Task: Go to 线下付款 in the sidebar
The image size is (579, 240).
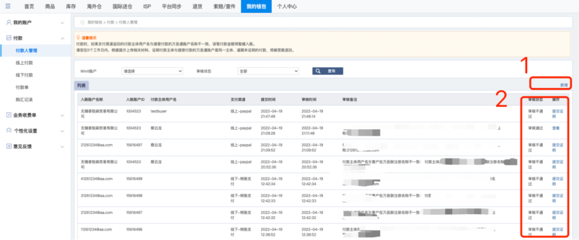Action: coord(25,75)
